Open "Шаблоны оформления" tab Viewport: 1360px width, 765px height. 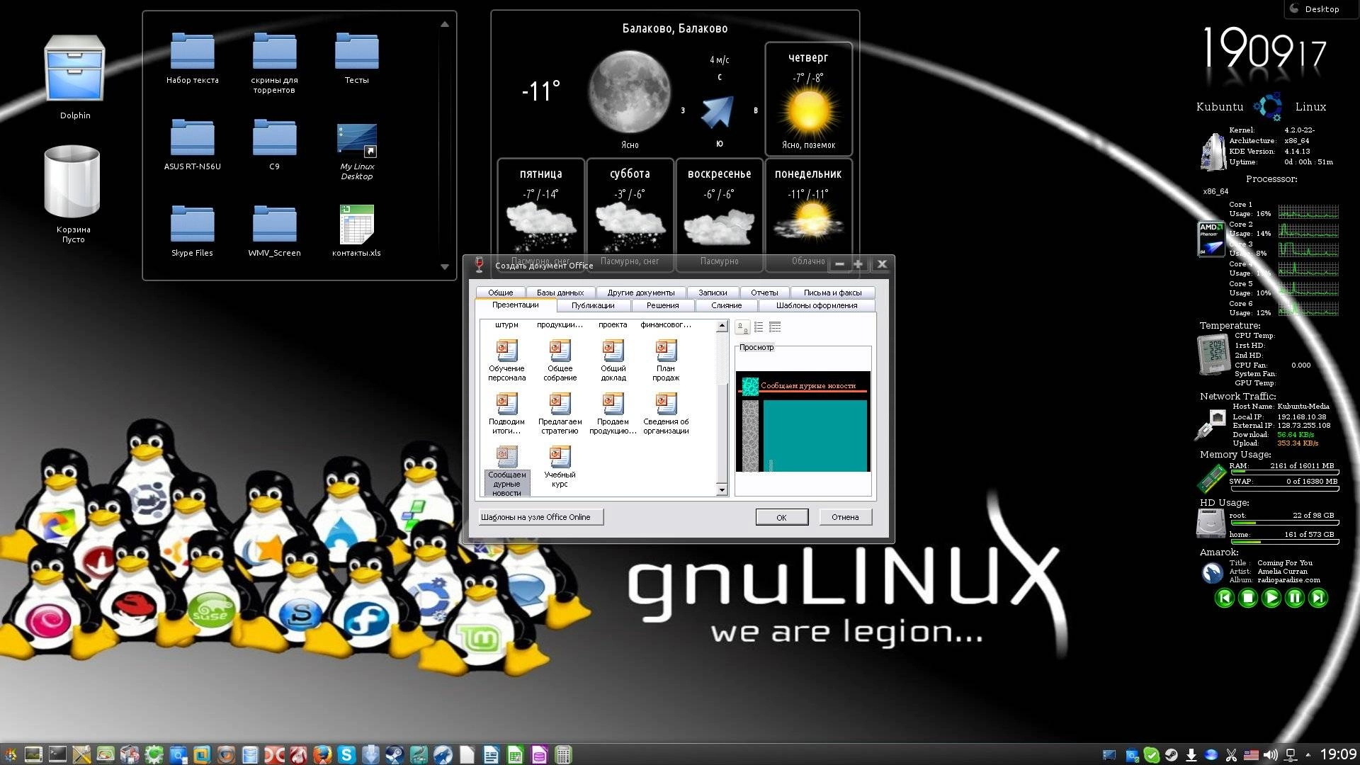[817, 305]
